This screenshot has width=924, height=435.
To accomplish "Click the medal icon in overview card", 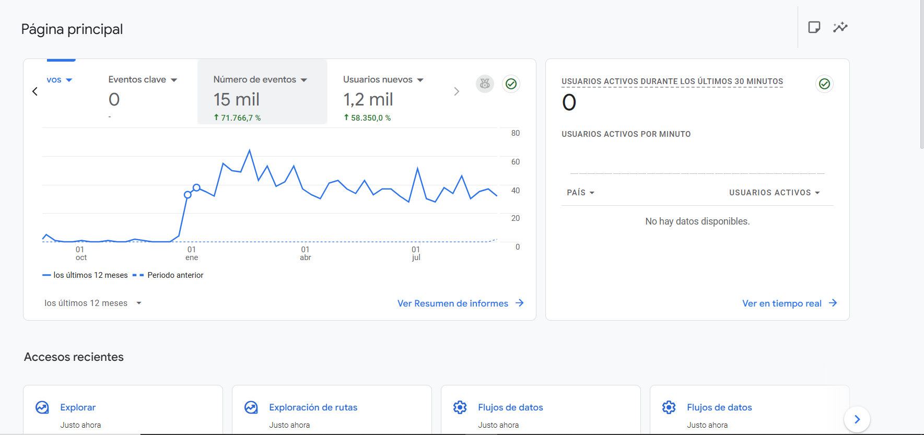I will click(485, 84).
